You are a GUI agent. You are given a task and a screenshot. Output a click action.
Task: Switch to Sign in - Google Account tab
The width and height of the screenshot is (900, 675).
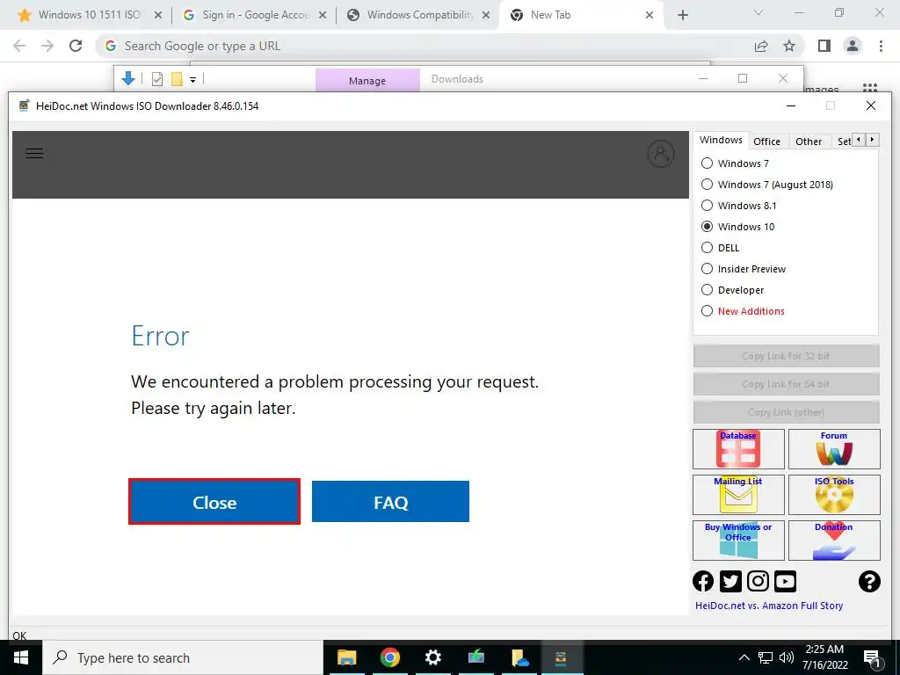point(256,15)
